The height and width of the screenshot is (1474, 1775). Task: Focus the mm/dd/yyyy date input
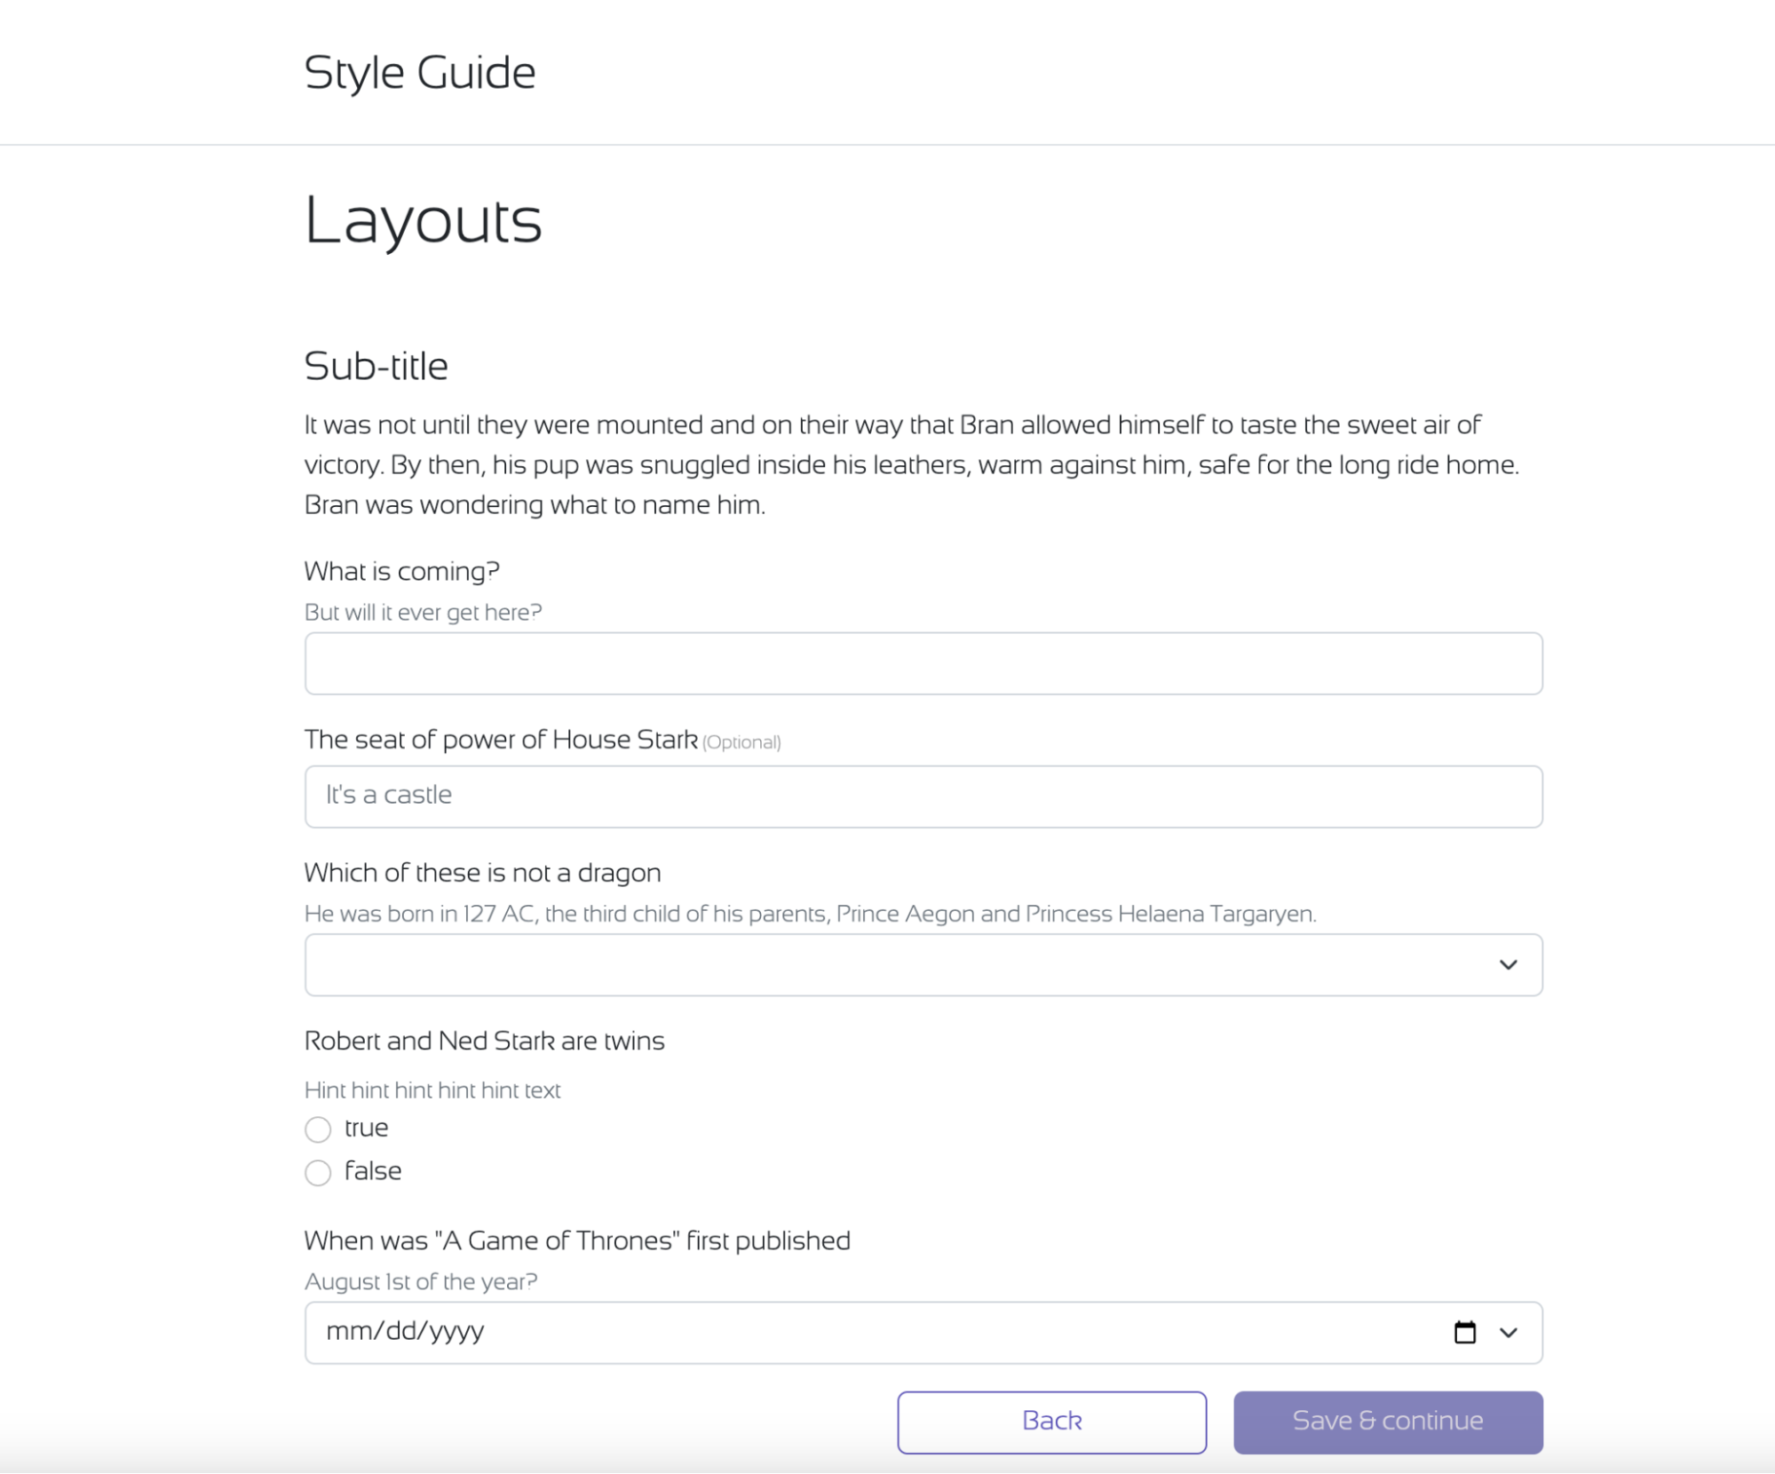(x=405, y=1331)
